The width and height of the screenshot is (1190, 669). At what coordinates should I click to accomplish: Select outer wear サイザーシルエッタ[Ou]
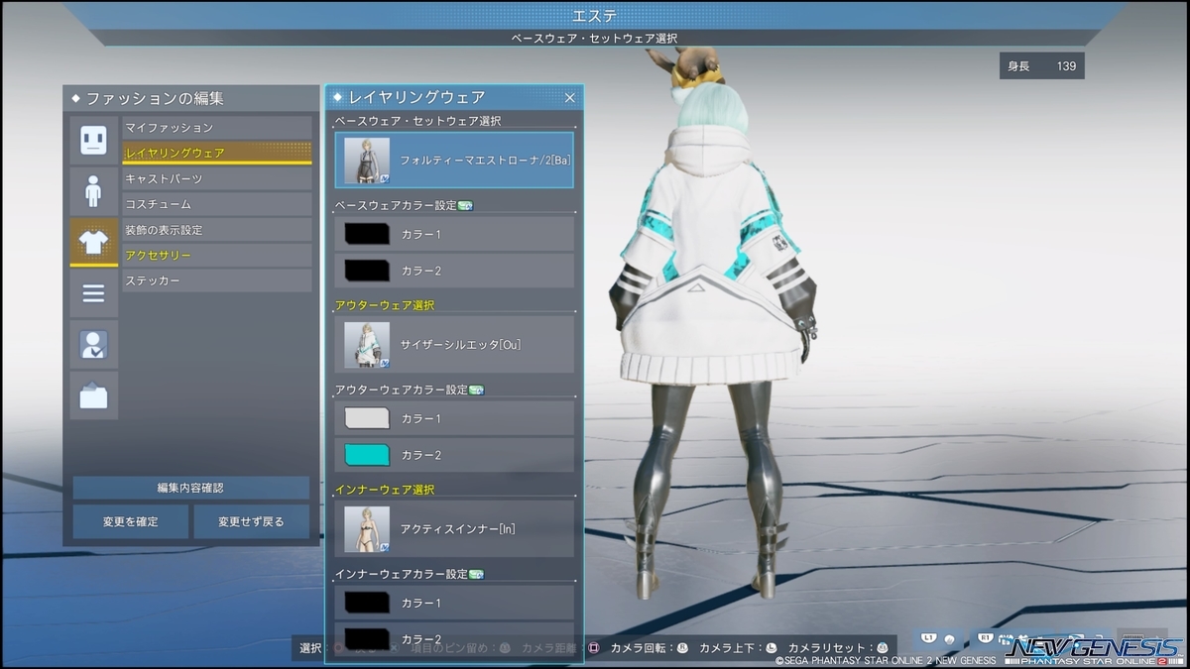tap(454, 344)
